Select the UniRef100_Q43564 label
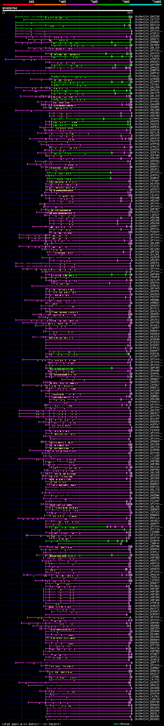The image size is (164, 726). point(147,45)
